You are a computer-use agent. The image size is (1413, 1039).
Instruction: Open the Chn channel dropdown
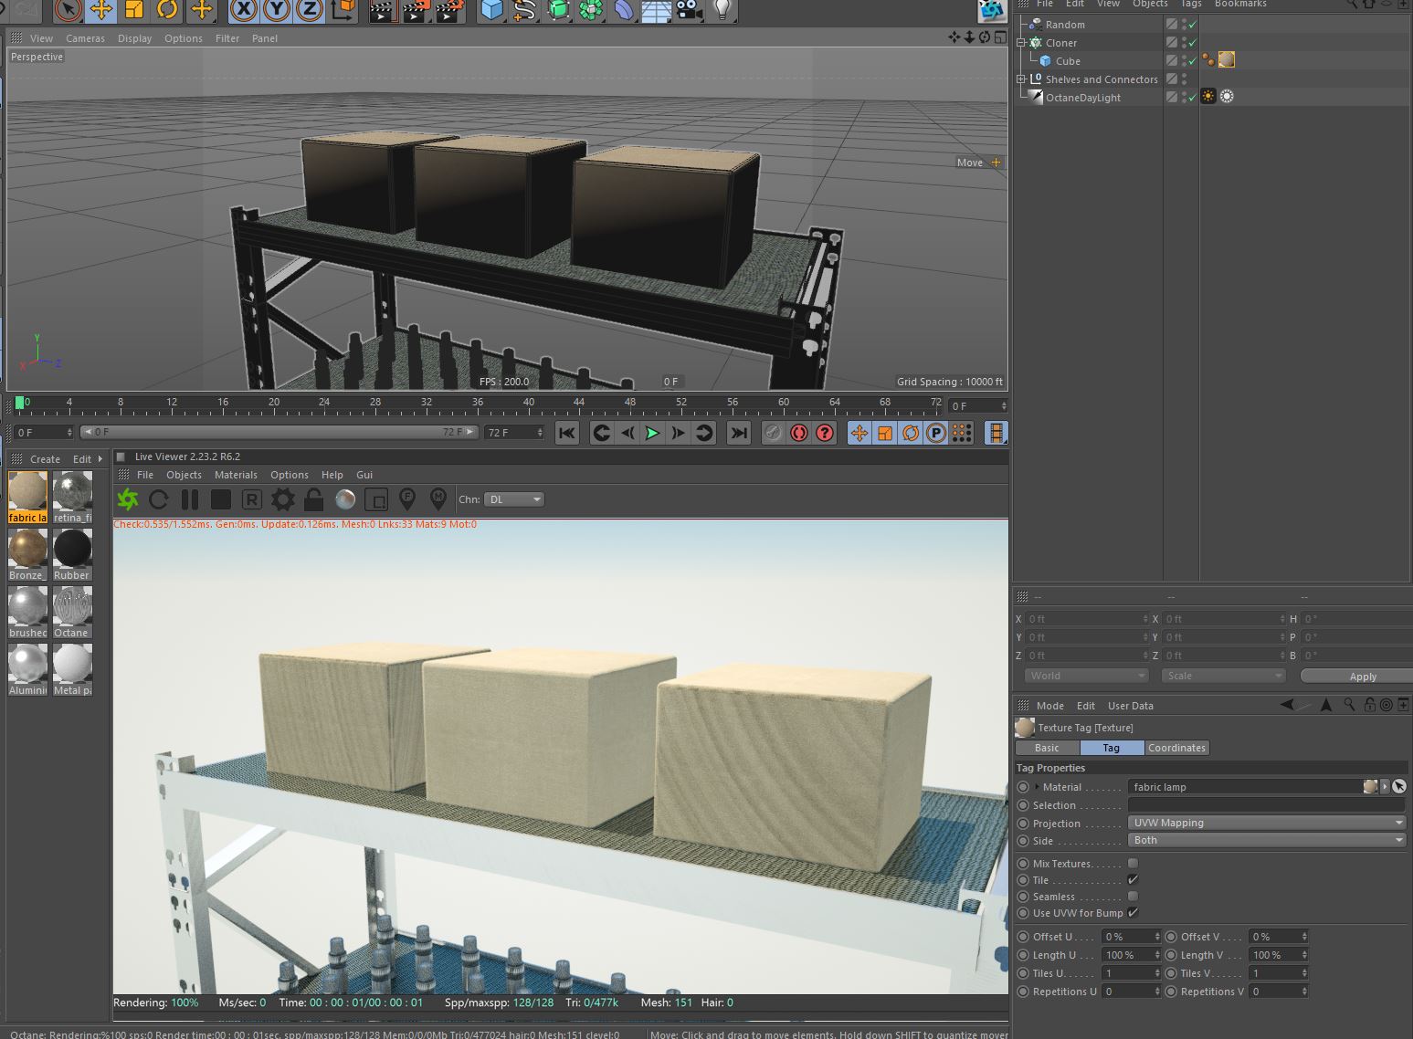point(514,499)
